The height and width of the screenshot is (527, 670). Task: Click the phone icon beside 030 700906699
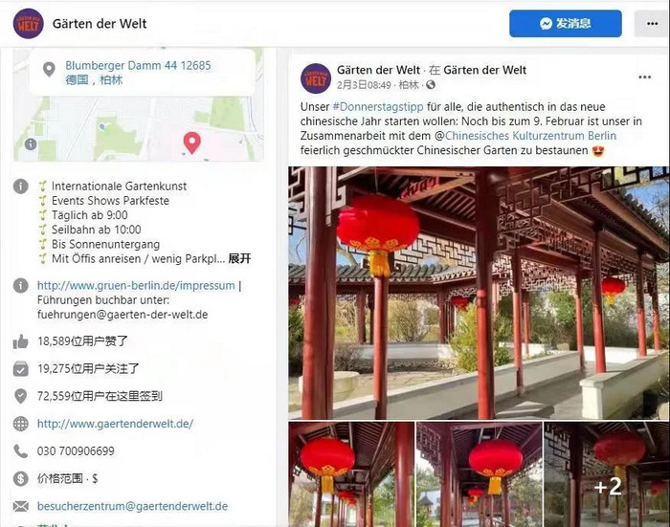(20, 451)
